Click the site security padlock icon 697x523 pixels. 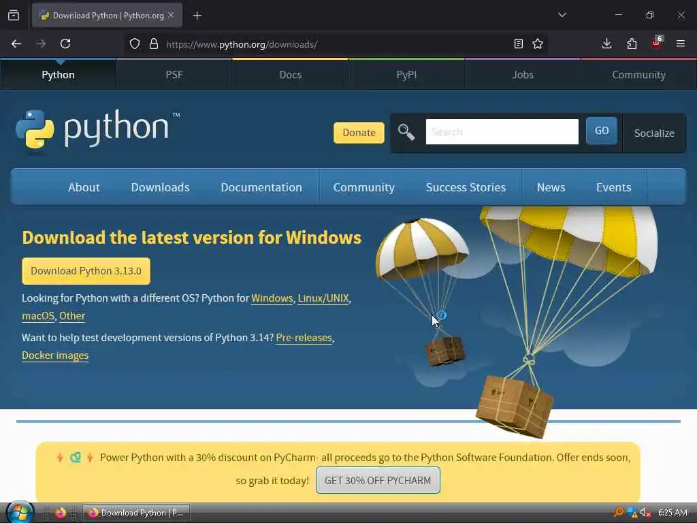pyautogui.click(x=154, y=44)
